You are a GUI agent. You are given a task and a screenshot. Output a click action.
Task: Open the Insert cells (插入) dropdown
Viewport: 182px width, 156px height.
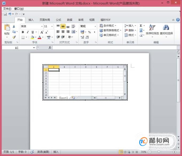tap(130, 26)
